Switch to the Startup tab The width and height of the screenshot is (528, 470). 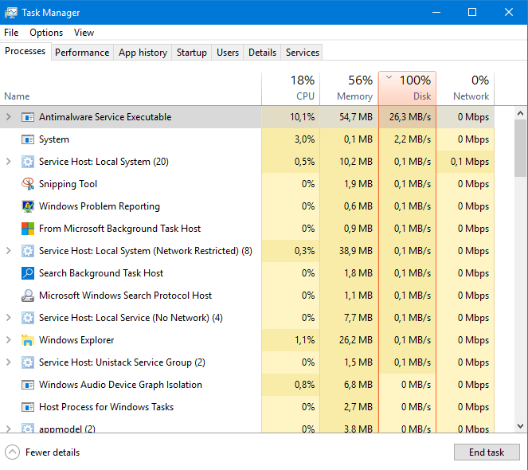192,53
